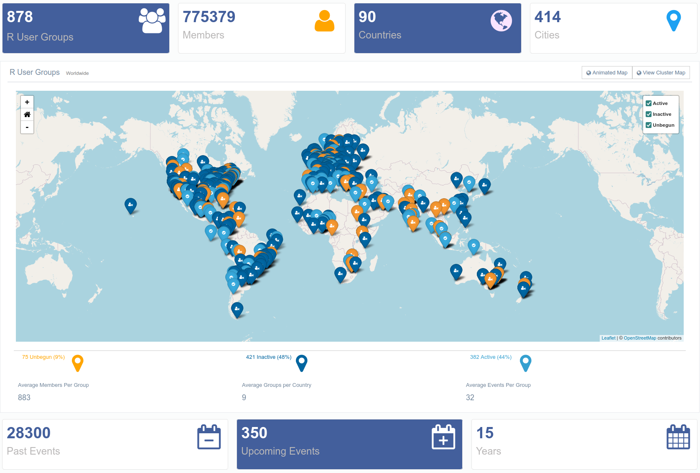Click the dark blue Inactive legend pin
The height and width of the screenshot is (473, 700).
301,363
